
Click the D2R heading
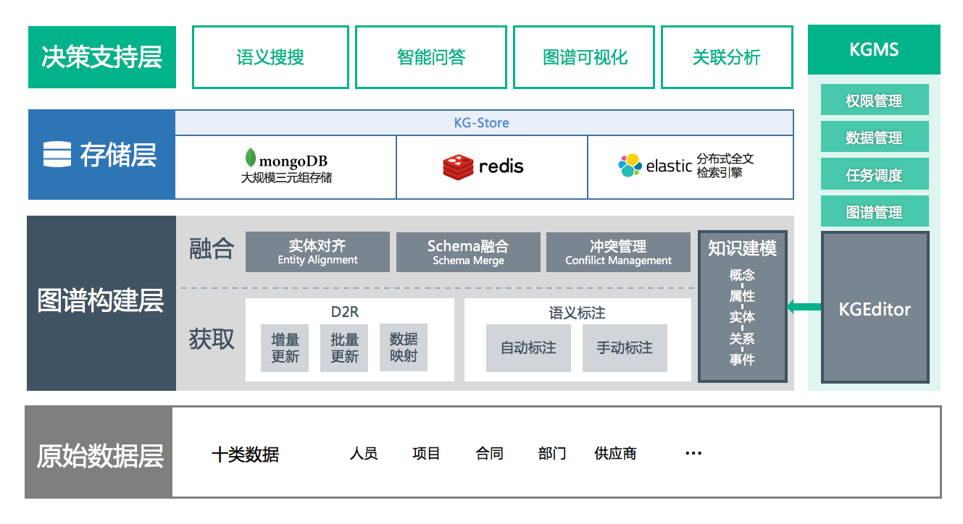pos(345,312)
